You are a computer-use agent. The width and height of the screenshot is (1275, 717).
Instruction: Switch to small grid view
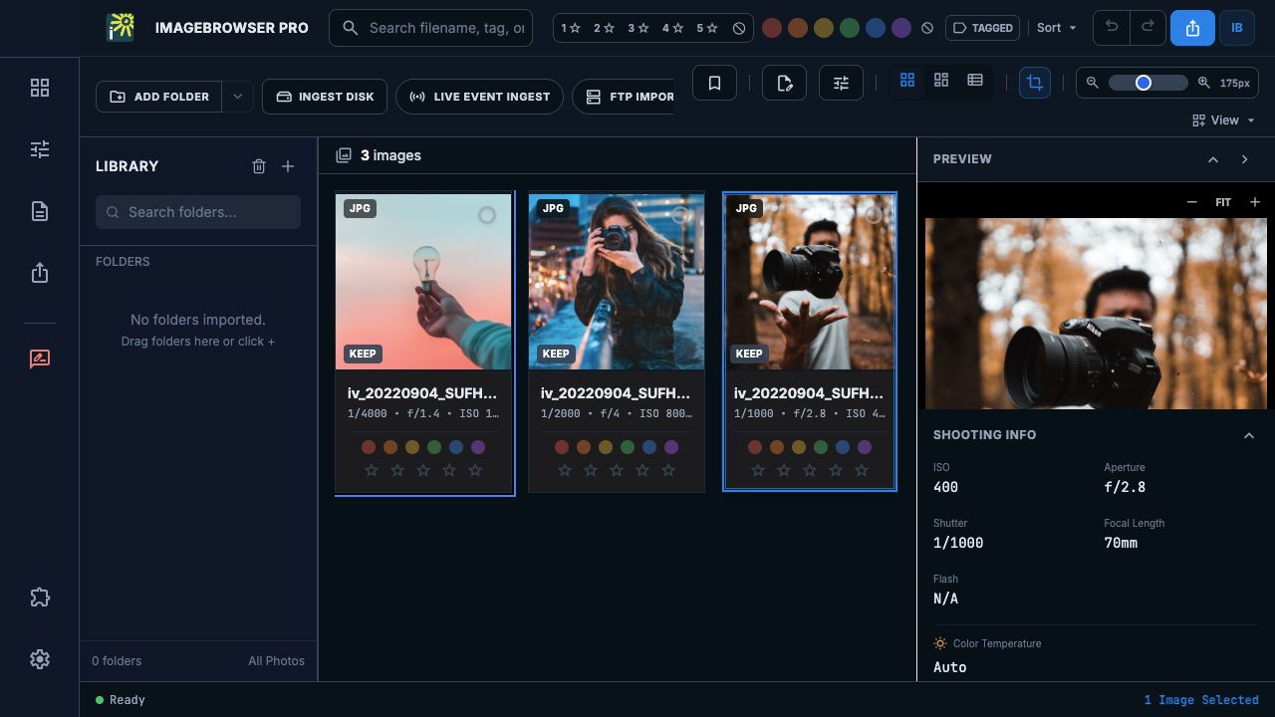click(x=941, y=80)
